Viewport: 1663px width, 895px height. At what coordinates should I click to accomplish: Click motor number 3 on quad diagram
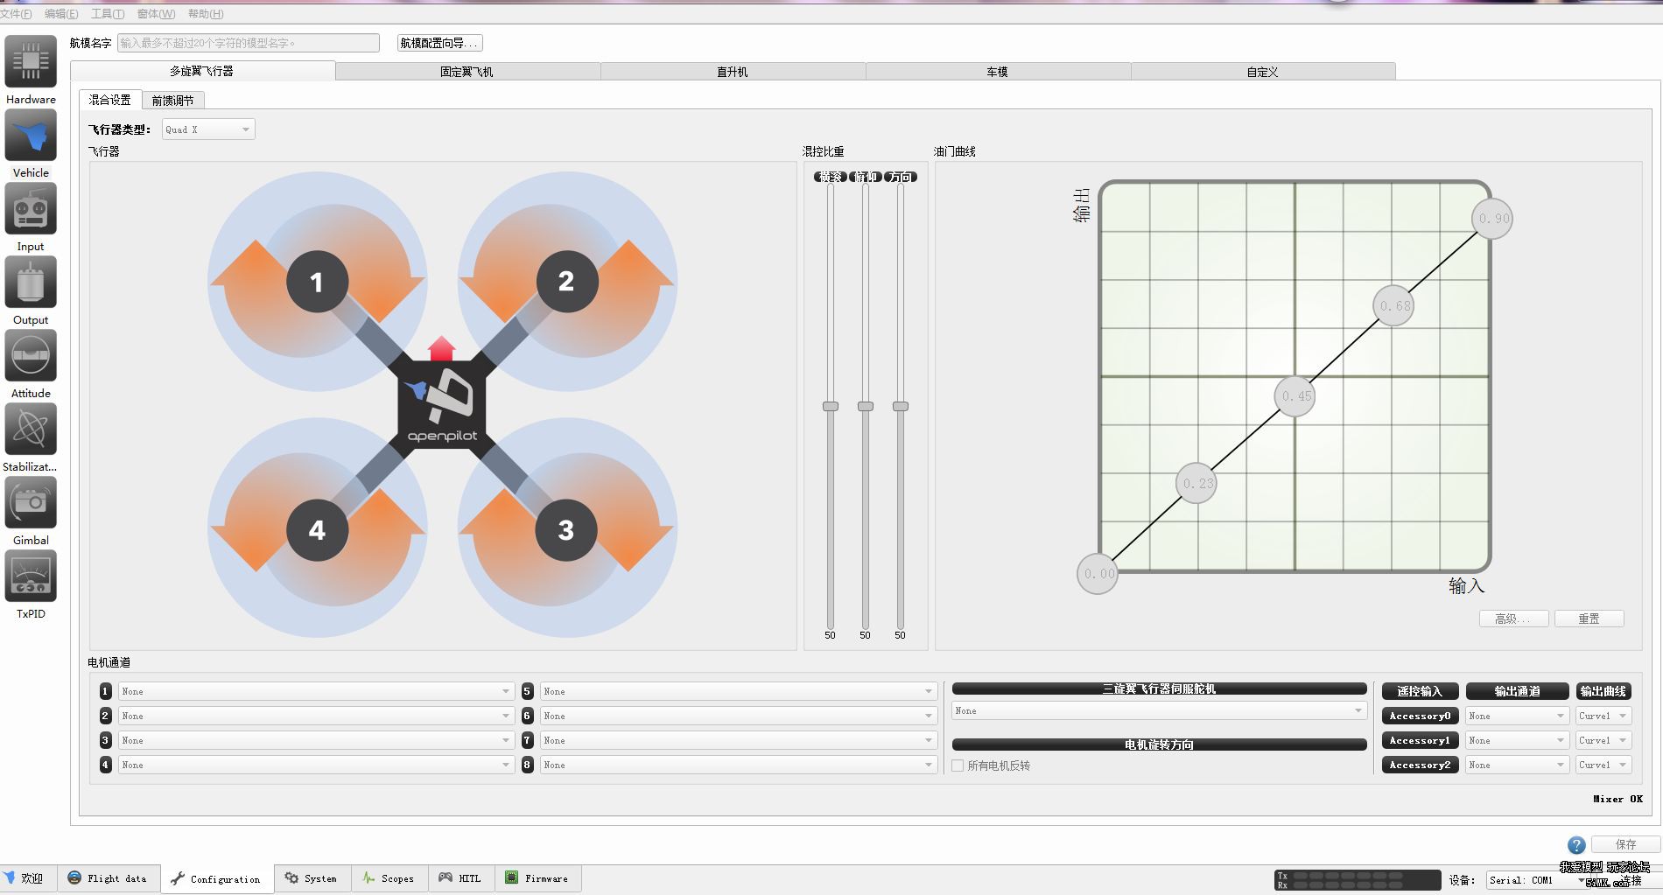(x=566, y=530)
